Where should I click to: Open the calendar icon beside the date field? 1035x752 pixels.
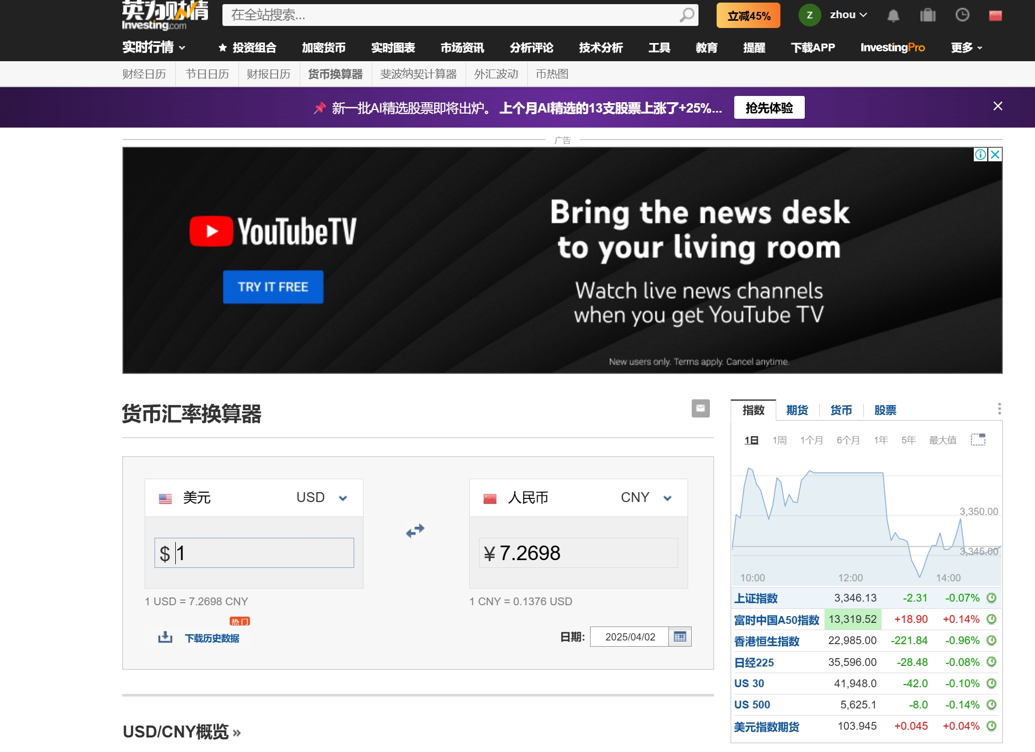coord(680,636)
